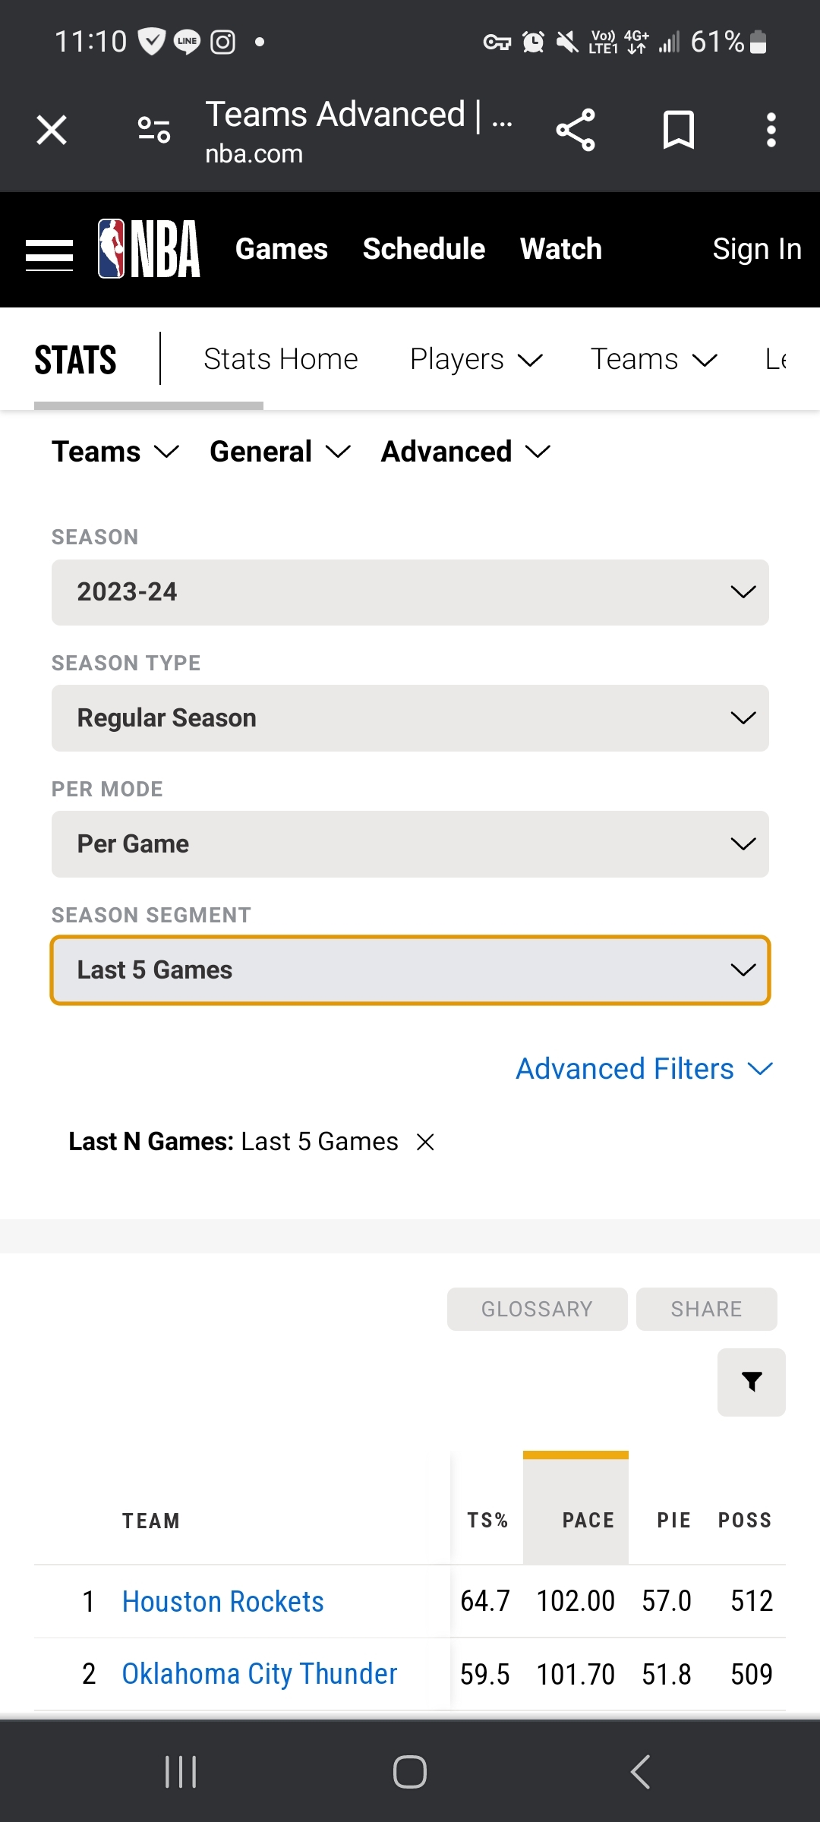The width and height of the screenshot is (820, 1822).
Task: Open the Houston Rockets team link
Action: tap(223, 1601)
